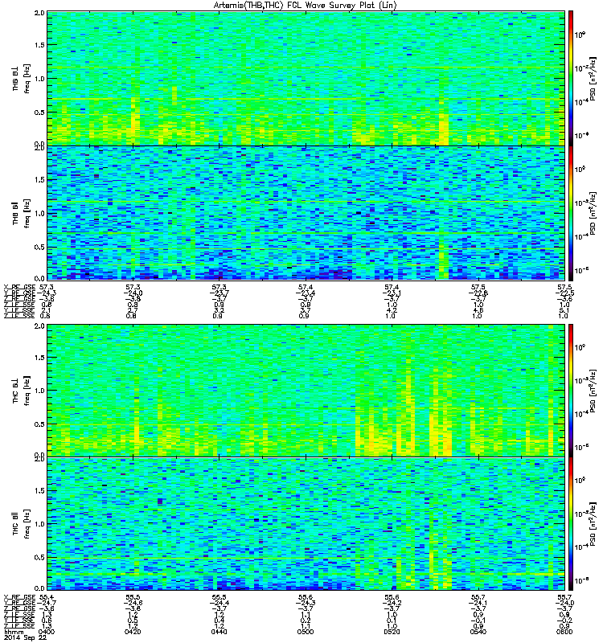Click the 'hhmm' time axis label
This screenshot has width=603, height=643.
[14, 632]
